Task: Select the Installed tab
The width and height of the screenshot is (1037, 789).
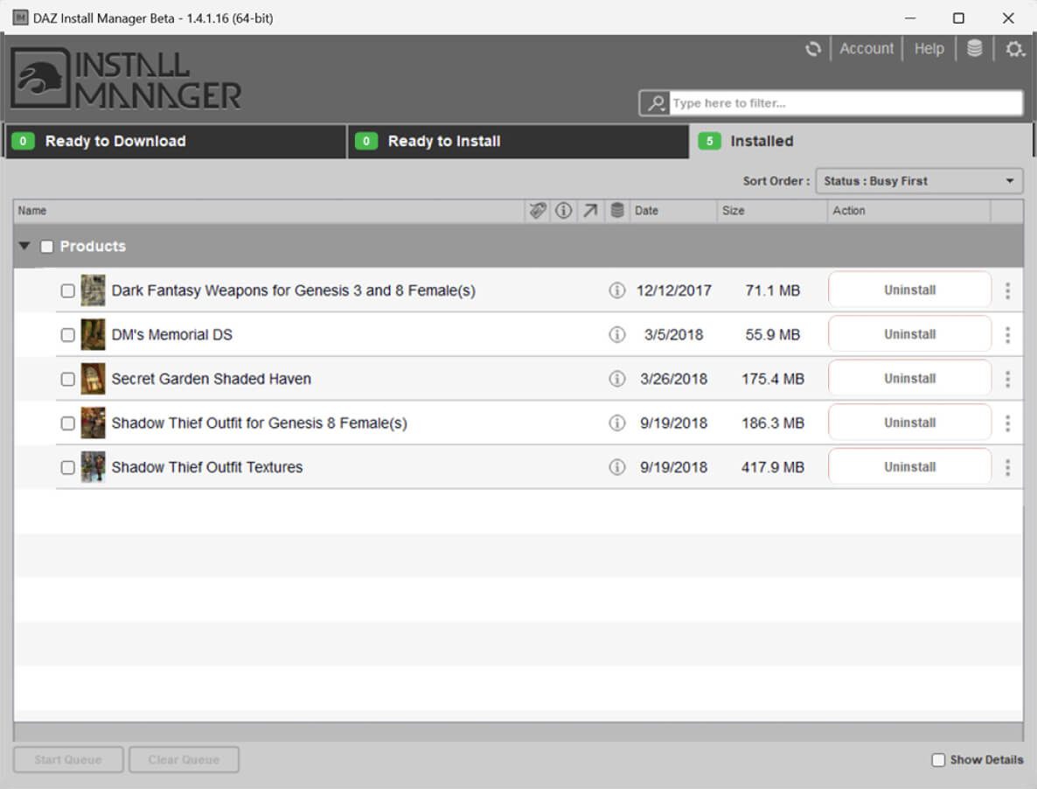Action: [860, 141]
